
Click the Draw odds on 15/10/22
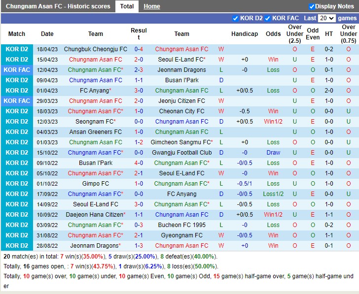[x=273, y=153]
